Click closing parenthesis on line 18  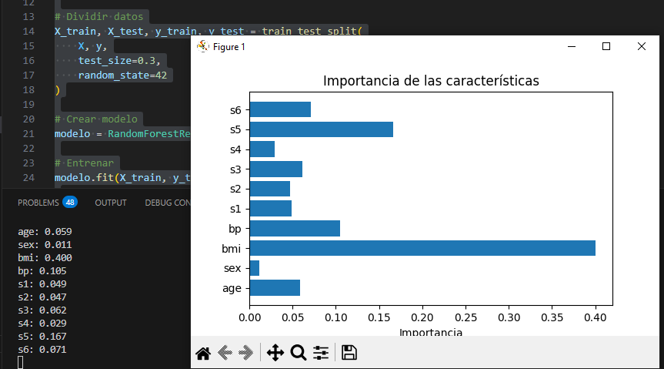(58, 90)
